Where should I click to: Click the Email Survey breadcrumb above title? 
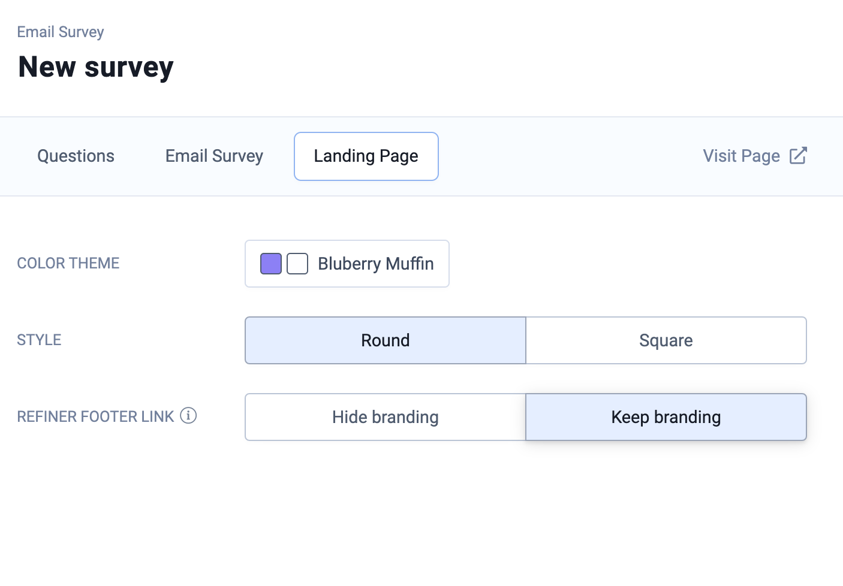[61, 32]
